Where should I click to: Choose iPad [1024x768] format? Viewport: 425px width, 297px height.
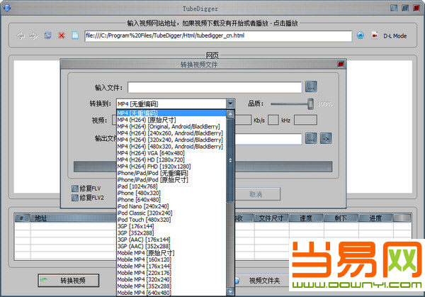171,186
